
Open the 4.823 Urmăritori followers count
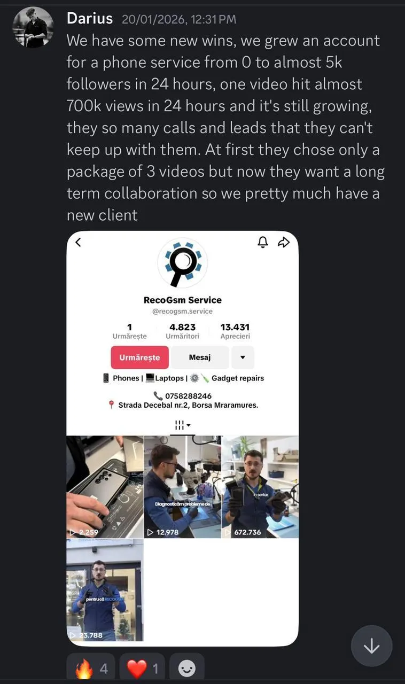(182, 331)
